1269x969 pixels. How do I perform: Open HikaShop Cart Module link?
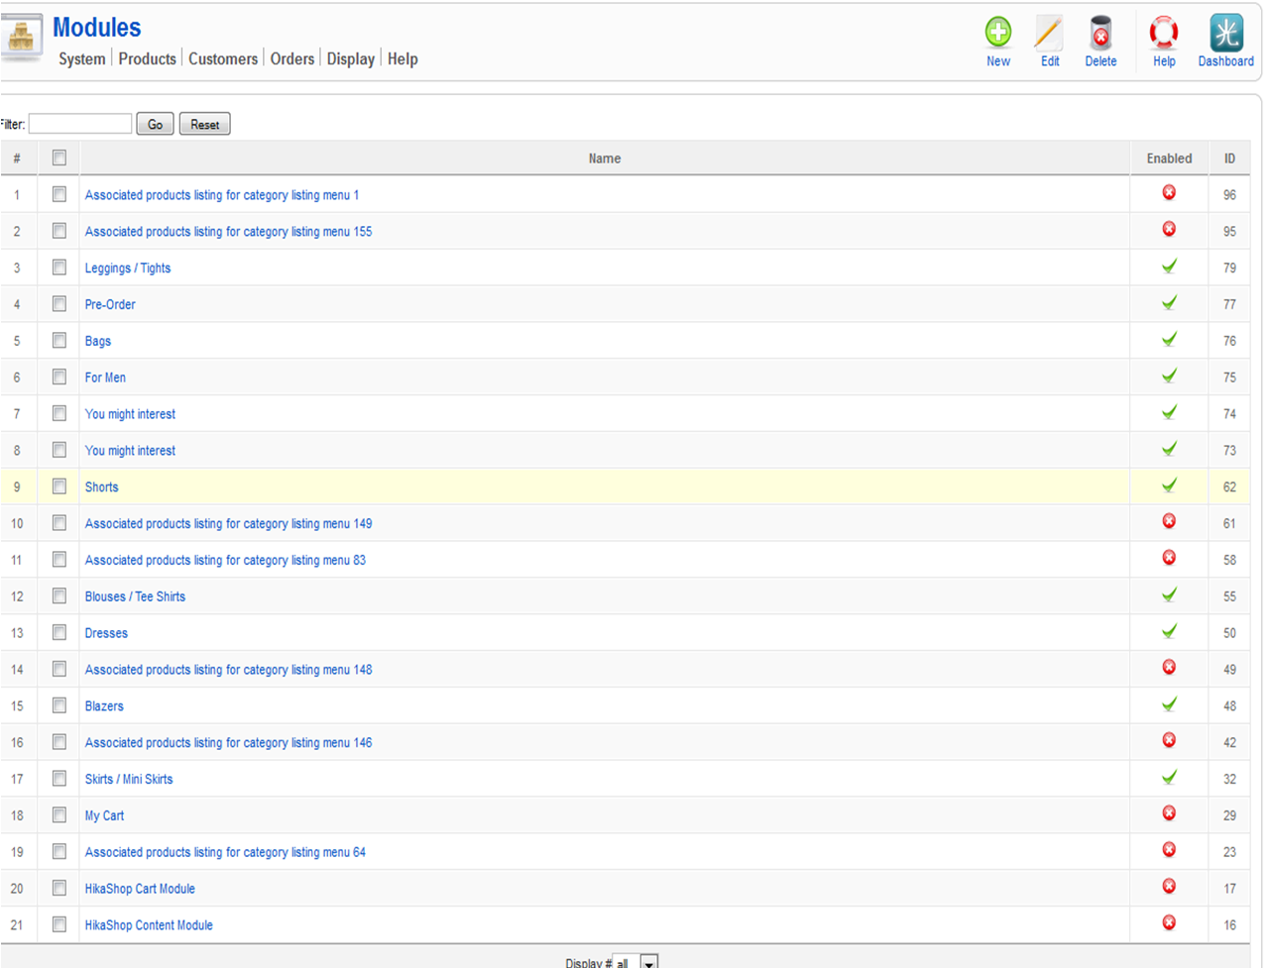coord(140,889)
